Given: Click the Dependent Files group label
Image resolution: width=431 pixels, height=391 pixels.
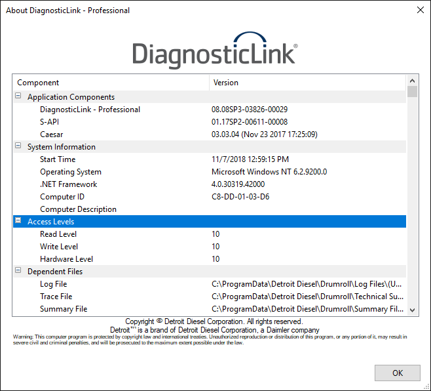Looking at the screenshot, I should (x=55, y=272).
